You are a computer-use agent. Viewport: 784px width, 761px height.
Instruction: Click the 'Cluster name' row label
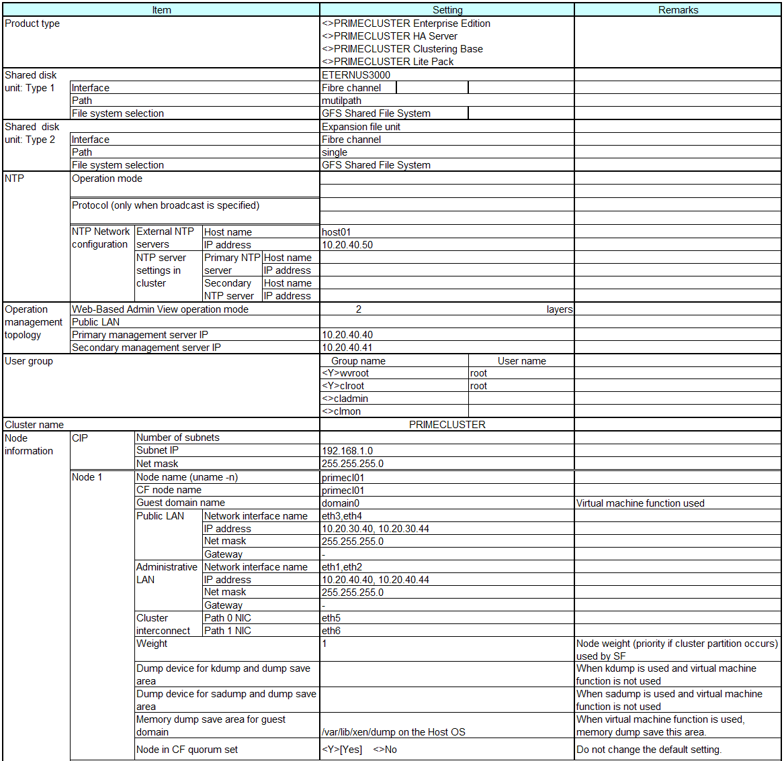34,425
